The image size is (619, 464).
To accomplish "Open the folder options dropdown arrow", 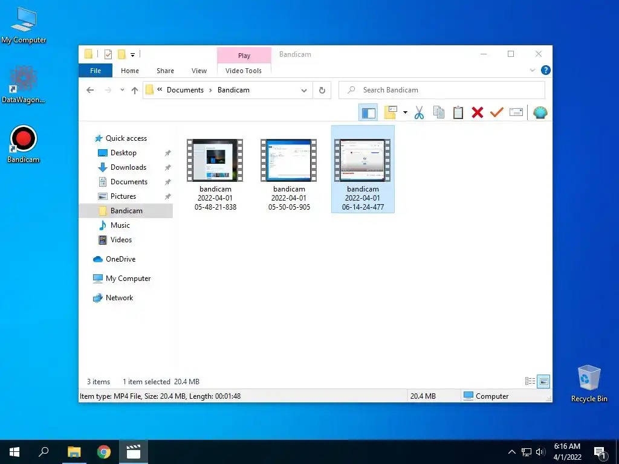I will [405, 113].
